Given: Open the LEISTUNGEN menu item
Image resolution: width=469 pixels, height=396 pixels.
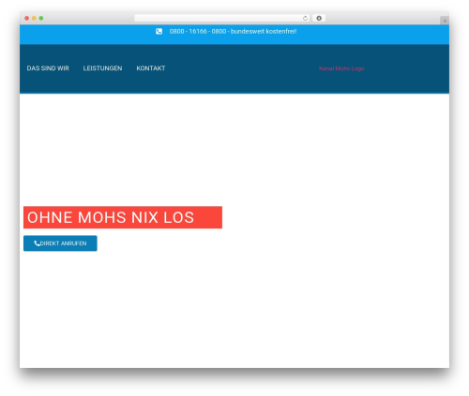Looking at the screenshot, I should 102,68.
